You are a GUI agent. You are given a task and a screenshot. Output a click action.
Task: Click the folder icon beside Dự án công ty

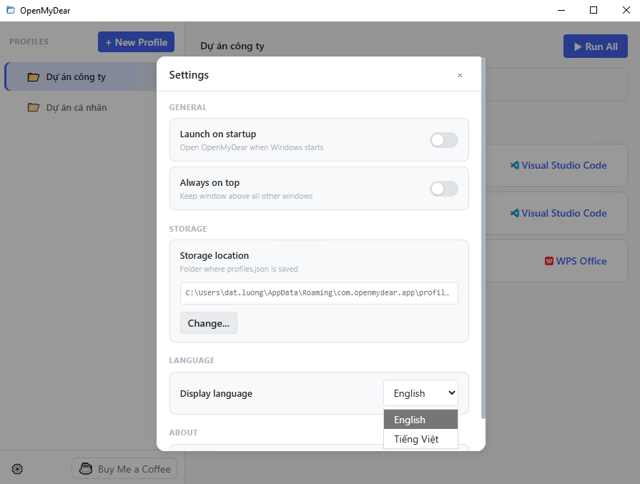(34, 77)
